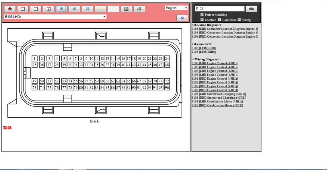The width and height of the screenshot is (327, 170).
Task: Click the binoculars search button
Action: [x=251, y=9]
